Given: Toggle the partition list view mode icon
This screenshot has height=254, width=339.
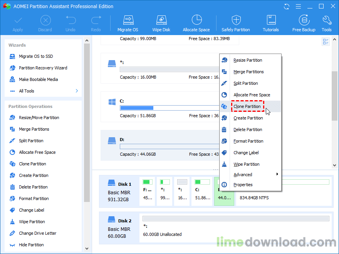Looking at the screenshot, I should point(326,42).
